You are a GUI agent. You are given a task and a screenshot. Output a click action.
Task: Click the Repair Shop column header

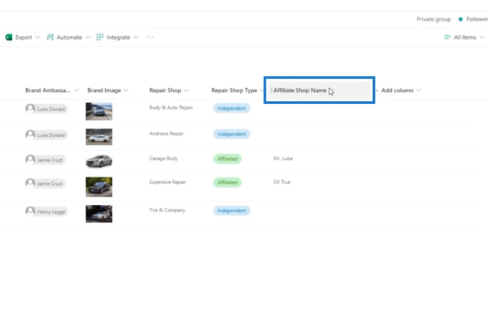coord(165,90)
